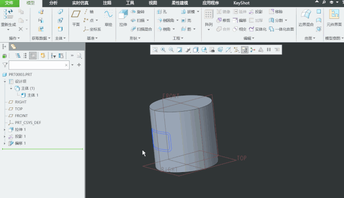
Task: Clear the model tree search field
Action: (66, 65)
